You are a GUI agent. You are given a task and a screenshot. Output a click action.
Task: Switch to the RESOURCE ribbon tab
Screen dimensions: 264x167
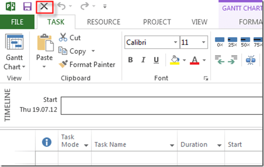tap(104, 22)
